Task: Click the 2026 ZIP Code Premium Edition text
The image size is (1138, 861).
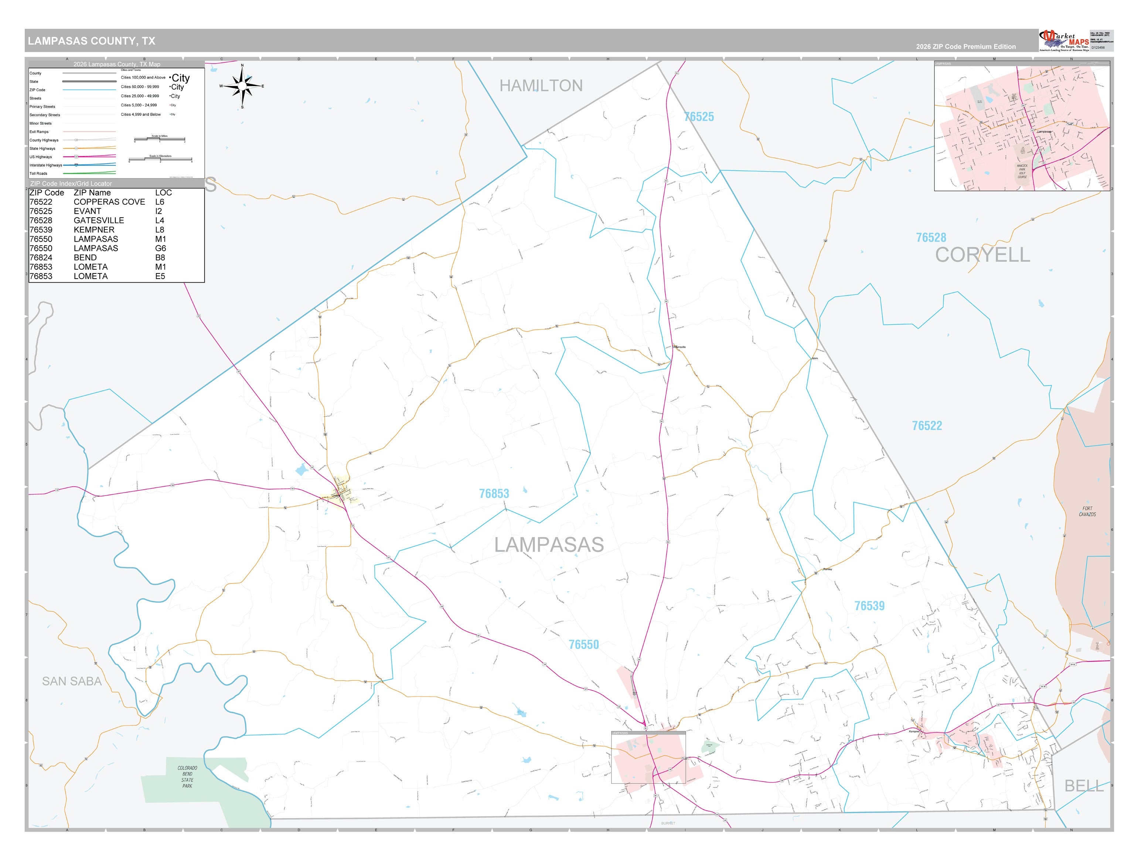Action: 966,47
